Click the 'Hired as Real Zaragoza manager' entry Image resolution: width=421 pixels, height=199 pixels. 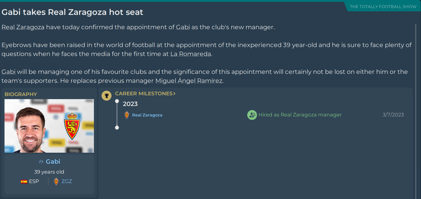[300, 115]
